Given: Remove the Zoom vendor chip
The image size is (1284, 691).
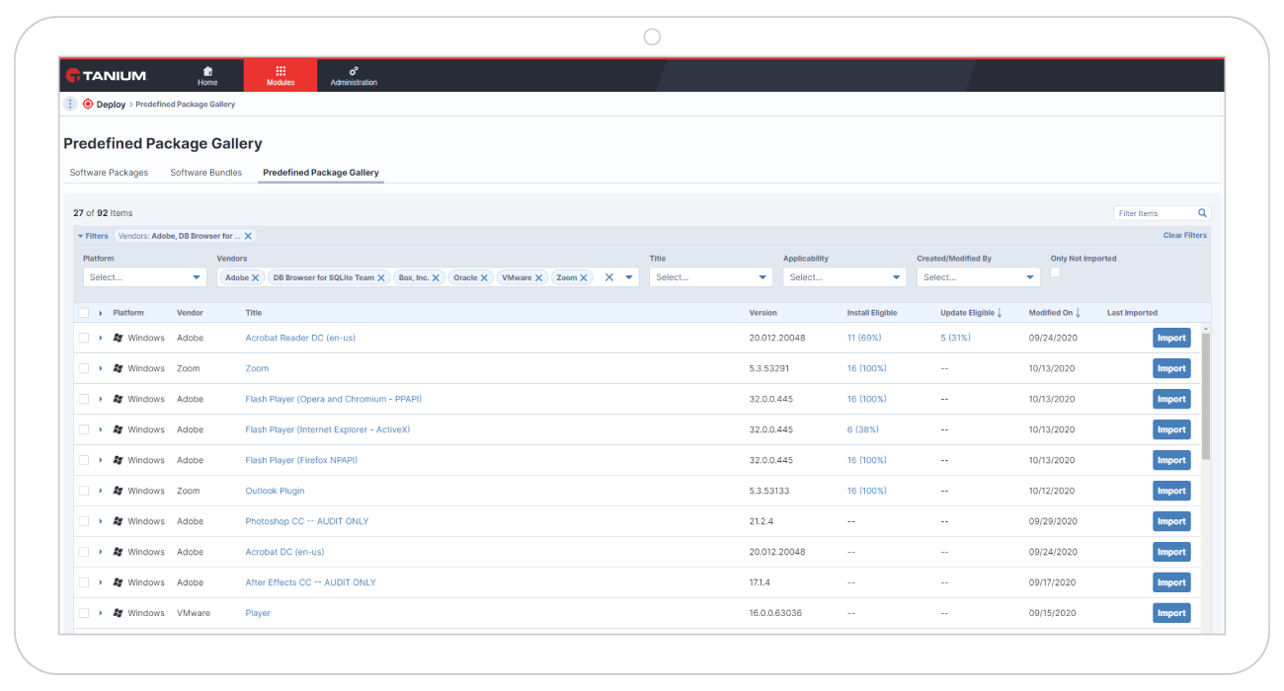Looking at the screenshot, I should coord(584,278).
